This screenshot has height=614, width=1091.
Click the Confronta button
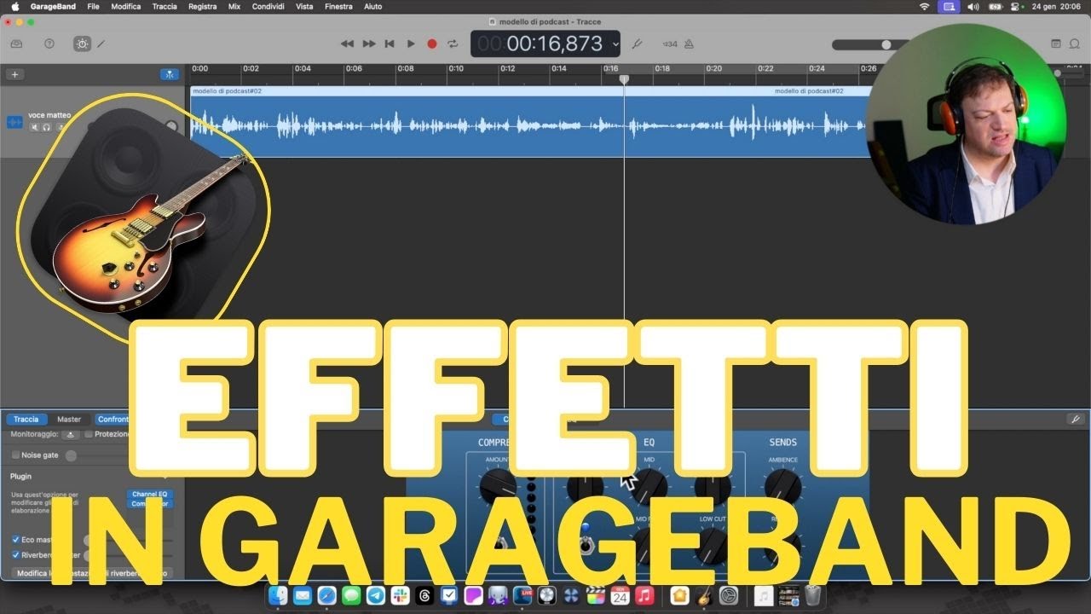coord(113,419)
